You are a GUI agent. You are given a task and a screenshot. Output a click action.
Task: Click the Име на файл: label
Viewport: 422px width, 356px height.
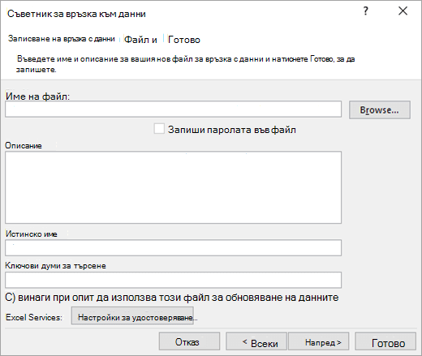[x=37, y=97]
